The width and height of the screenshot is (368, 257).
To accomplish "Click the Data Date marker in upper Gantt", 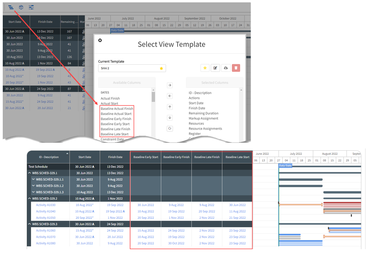I will click(117, 31).
